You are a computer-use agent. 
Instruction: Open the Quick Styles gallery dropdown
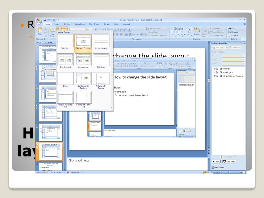point(204,32)
